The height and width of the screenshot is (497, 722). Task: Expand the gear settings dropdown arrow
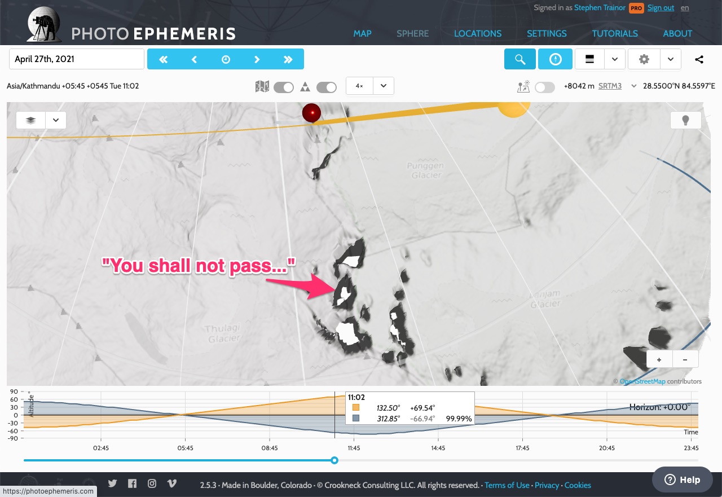671,59
